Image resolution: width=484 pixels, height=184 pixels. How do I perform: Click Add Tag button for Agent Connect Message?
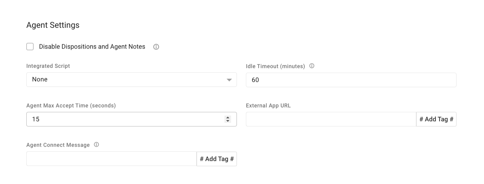pyautogui.click(x=217, y=159)
